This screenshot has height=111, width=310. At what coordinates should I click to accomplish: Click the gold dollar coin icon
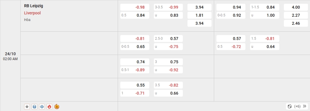[x=57, y=106]
